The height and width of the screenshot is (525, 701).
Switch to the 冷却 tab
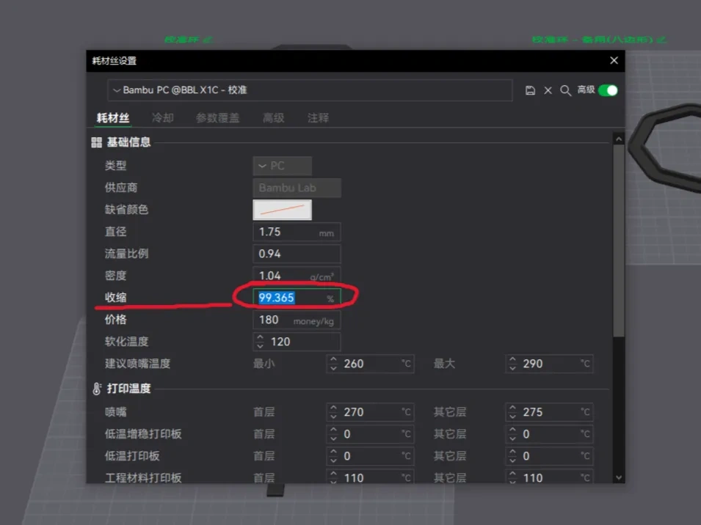click(163, 117)
